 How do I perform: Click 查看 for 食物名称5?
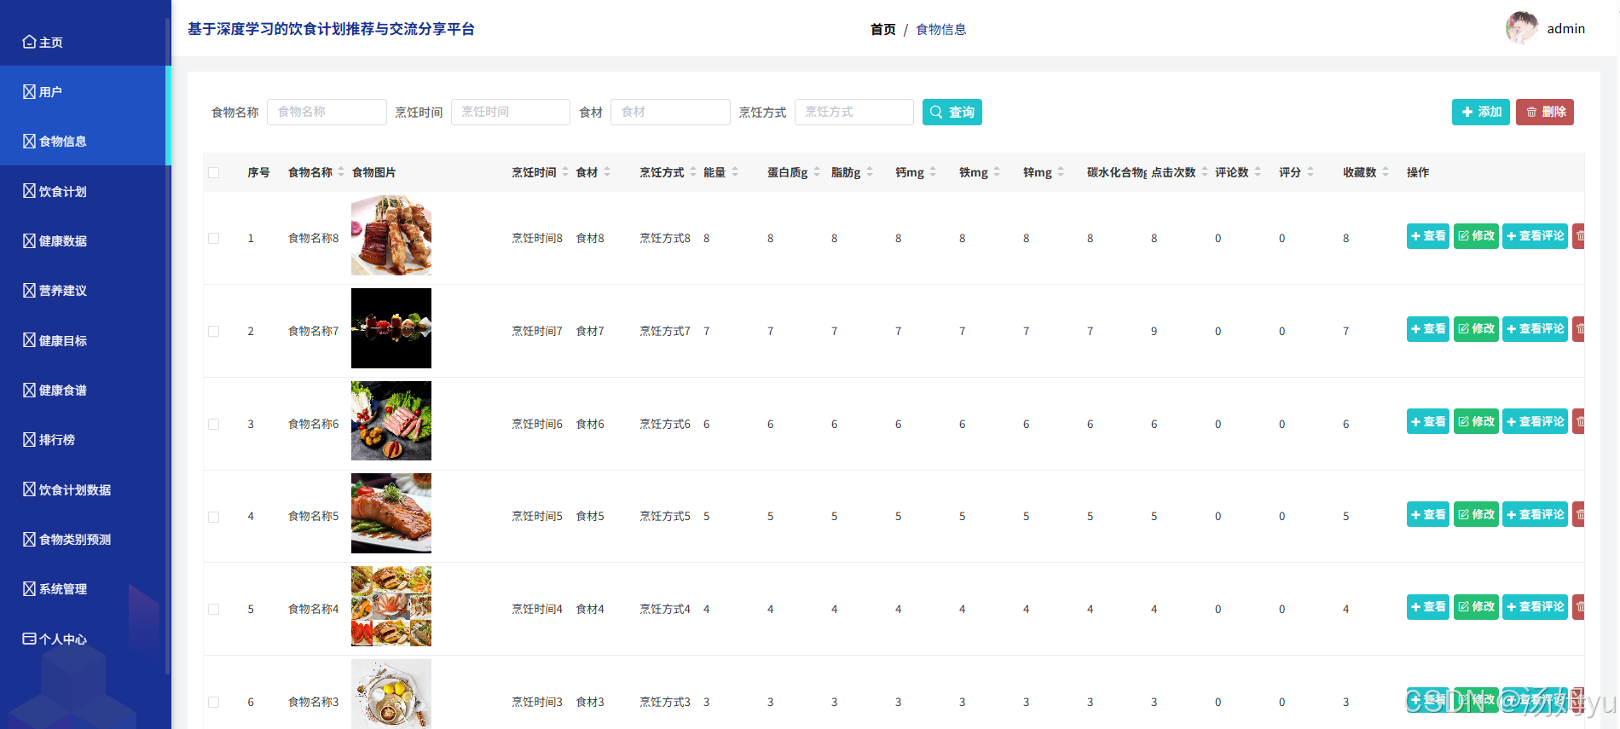[x=1428, y=515]
